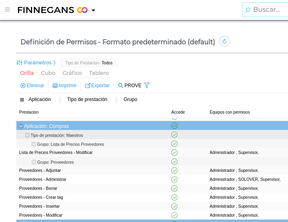This screenshot has height=222, width=288.
Task: Open the hamburger main menu
Action: 7,9
